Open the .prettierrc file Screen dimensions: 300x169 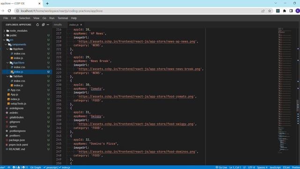tap(15, 136)
